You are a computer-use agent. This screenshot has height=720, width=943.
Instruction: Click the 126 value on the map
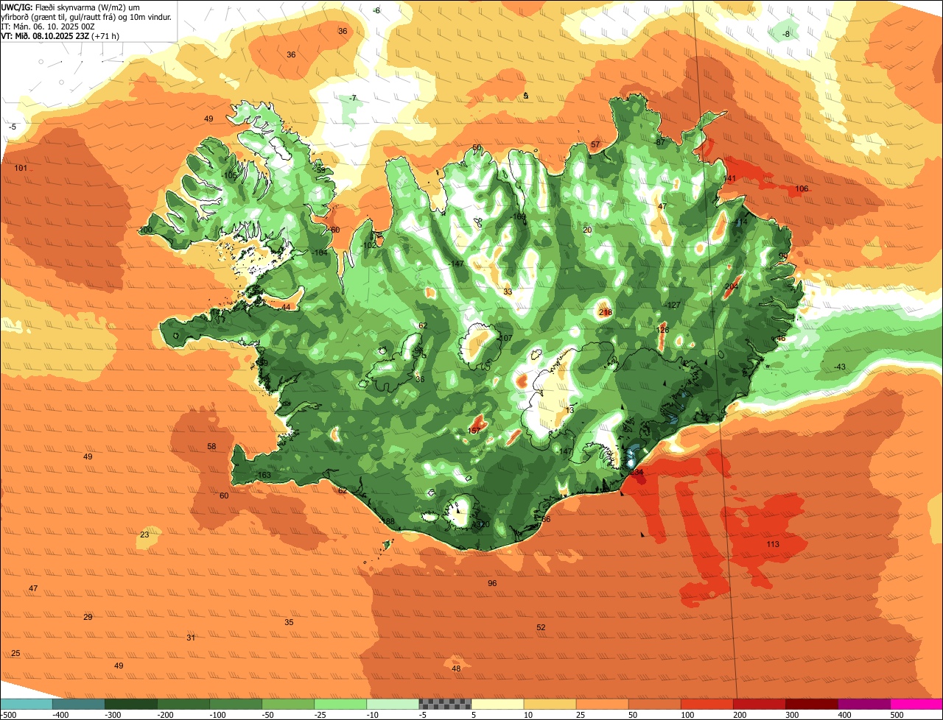tap(662, 331)
